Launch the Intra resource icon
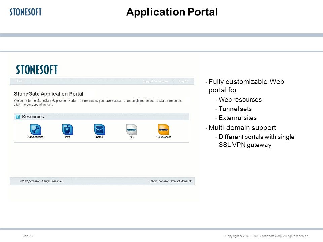 tap(68, 130)
